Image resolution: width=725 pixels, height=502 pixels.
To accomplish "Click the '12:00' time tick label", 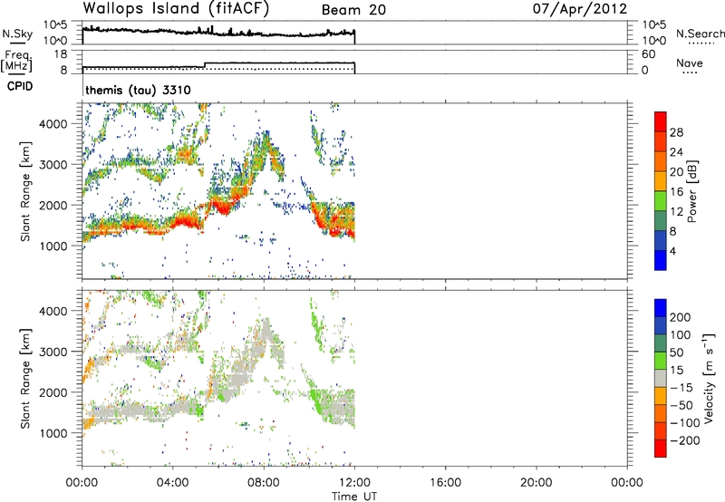I will coord(354,483).
